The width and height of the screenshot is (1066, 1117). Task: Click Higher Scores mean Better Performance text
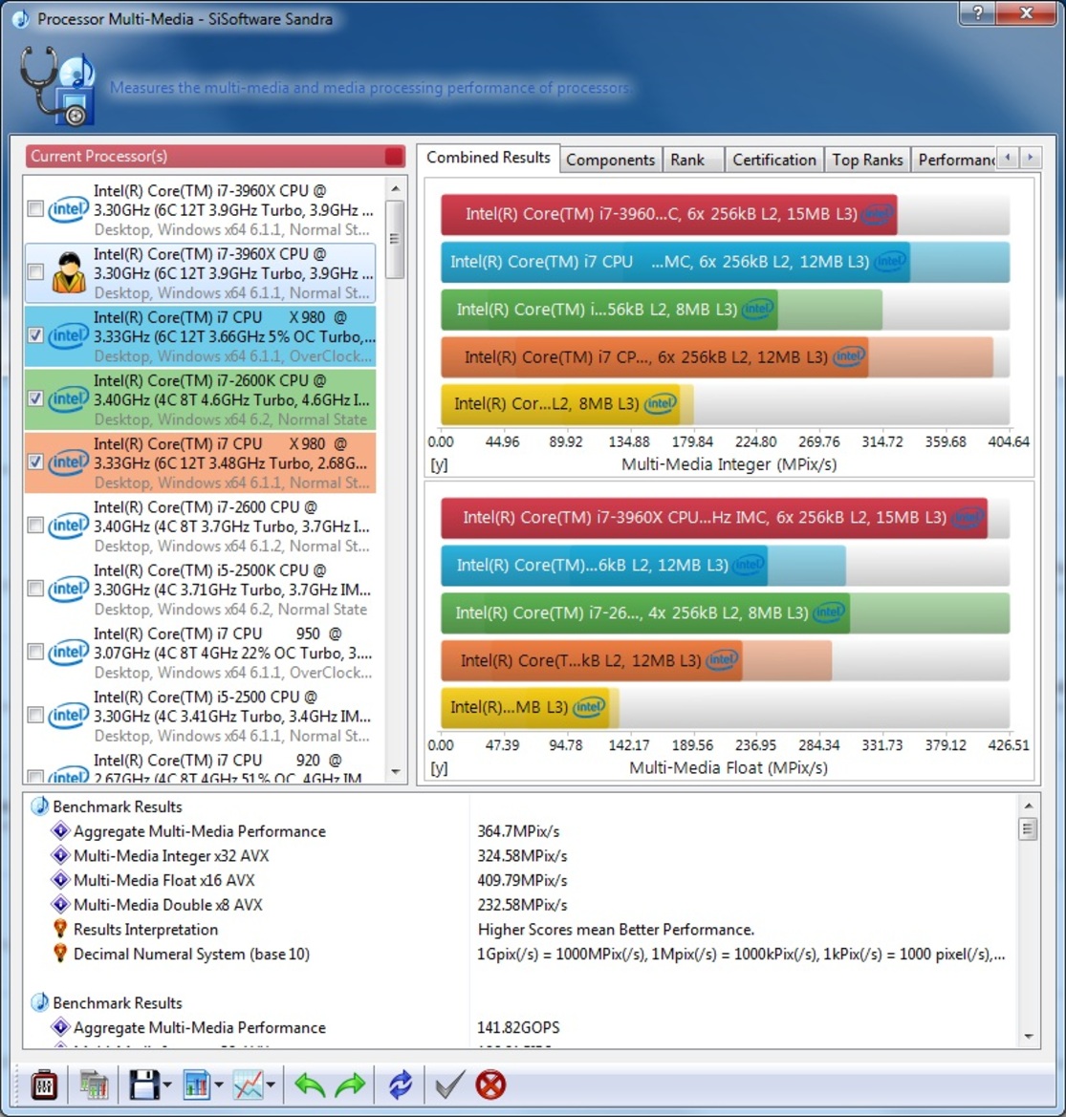pos(616,929)
